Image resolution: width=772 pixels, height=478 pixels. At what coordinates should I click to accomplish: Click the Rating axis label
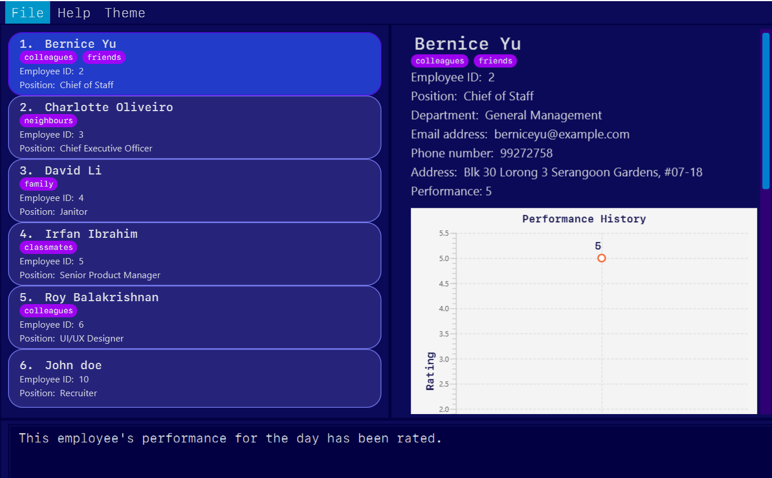430,371
